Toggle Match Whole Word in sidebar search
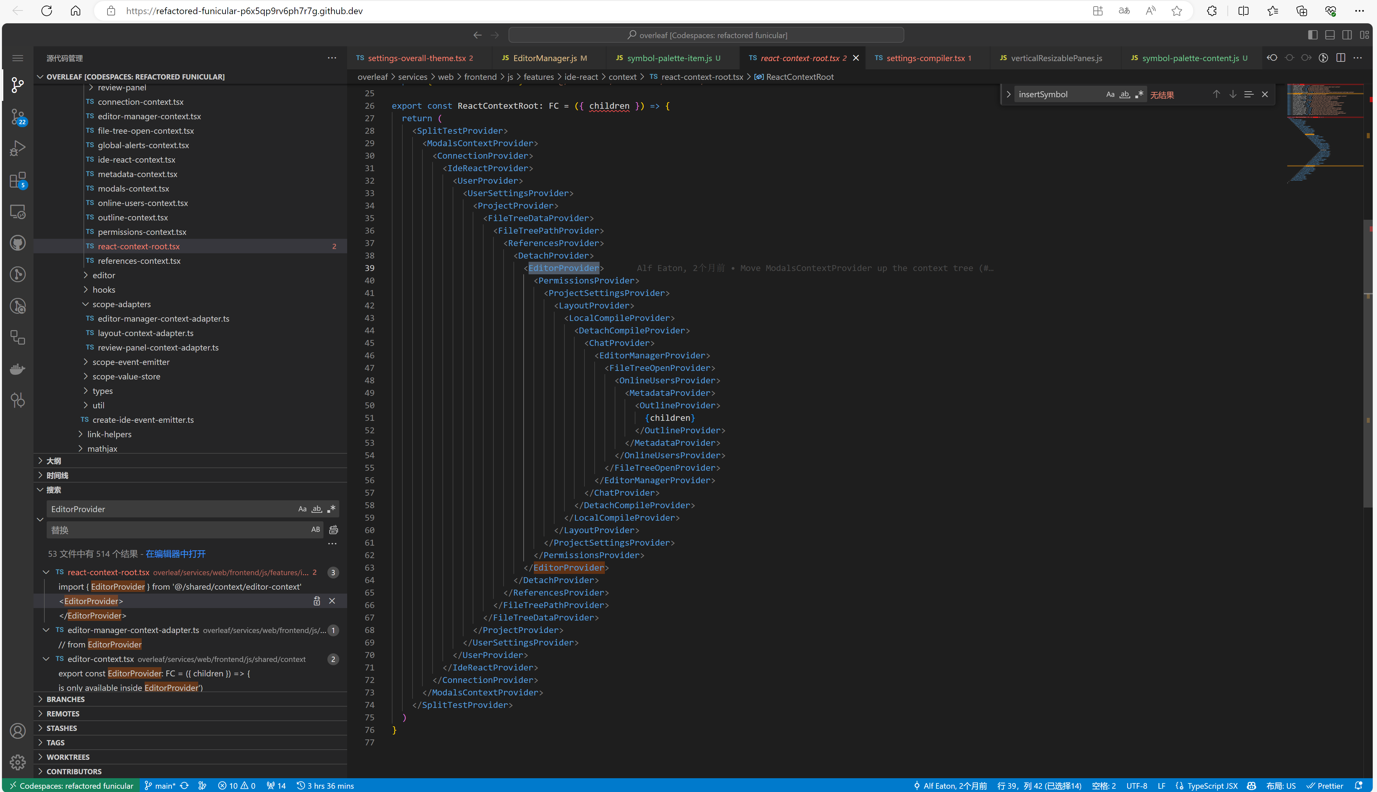Screen dimensions: 1377x792 [x=317, y=509]
